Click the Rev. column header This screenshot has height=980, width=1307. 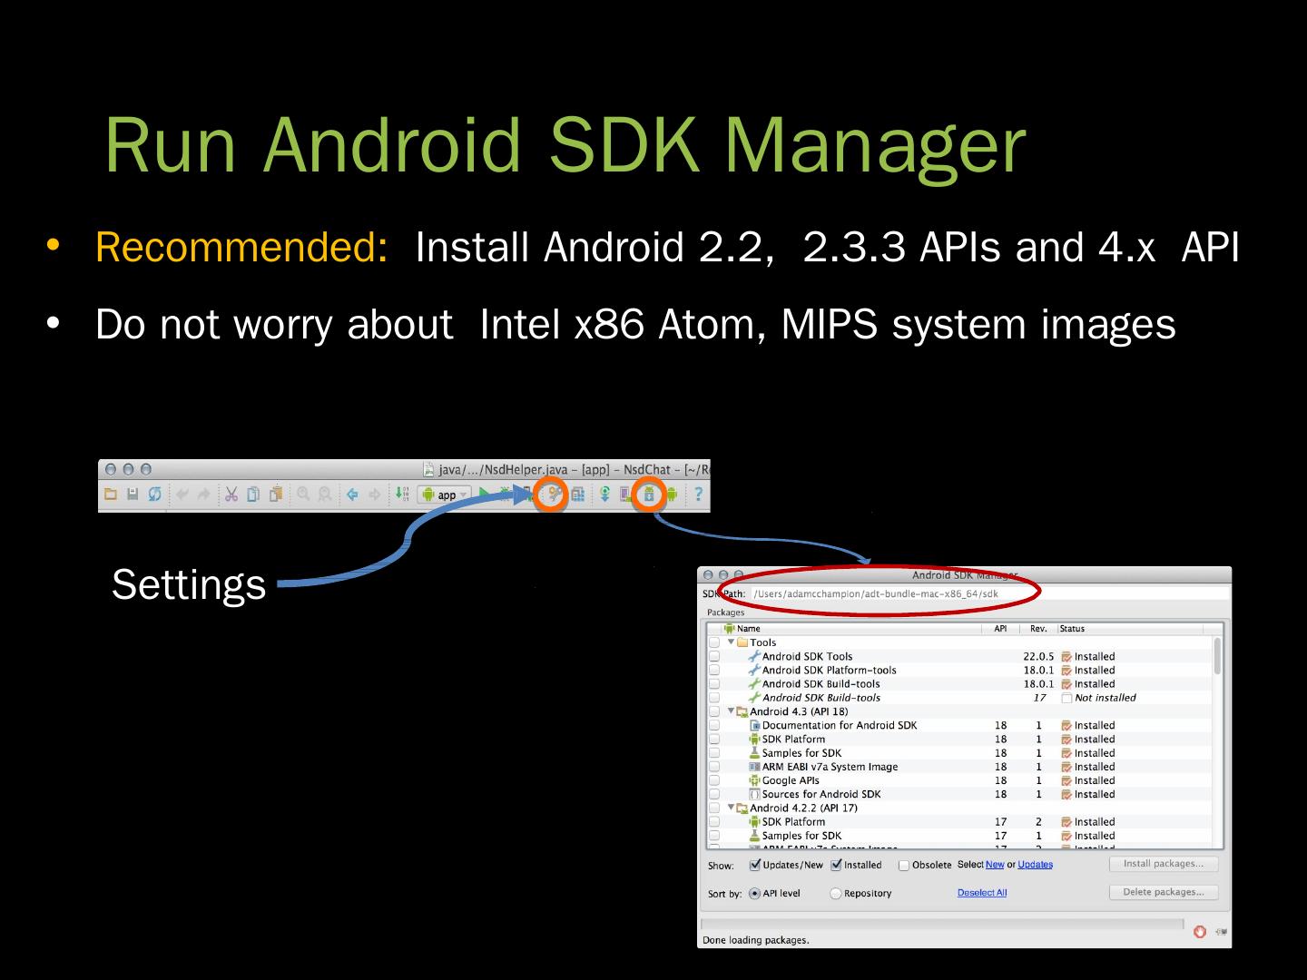point(1038,629)
